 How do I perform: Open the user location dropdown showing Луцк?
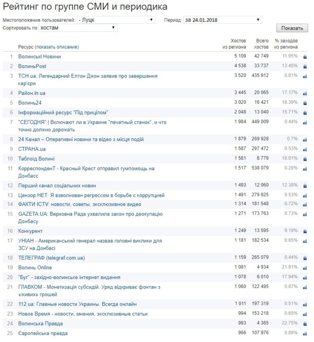[x=116, y=20]
